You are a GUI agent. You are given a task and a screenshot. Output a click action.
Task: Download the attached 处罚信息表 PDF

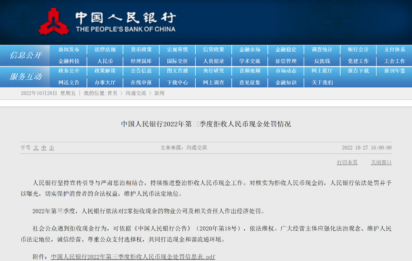(x=133, y=257)
